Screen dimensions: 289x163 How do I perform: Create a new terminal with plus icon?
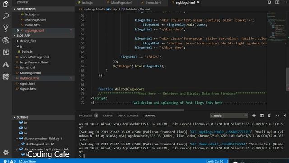pos(254,115)
